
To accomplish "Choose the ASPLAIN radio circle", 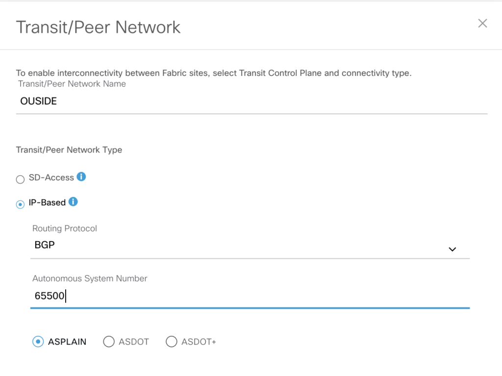I will [x=38, y=342].
